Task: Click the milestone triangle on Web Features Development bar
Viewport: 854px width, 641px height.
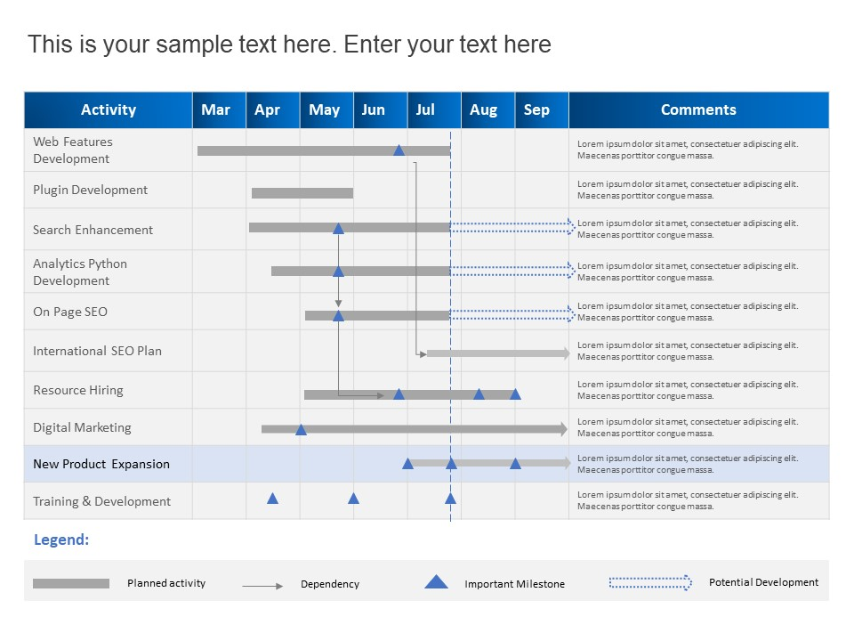Action: point(399,150)
